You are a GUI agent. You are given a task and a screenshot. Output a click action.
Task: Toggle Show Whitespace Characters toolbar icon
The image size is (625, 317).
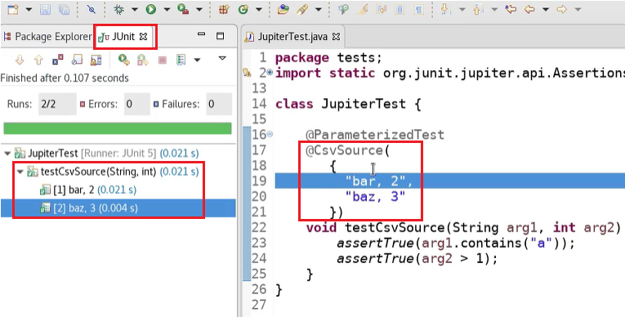pyautogui.click(x=418, y=9)
